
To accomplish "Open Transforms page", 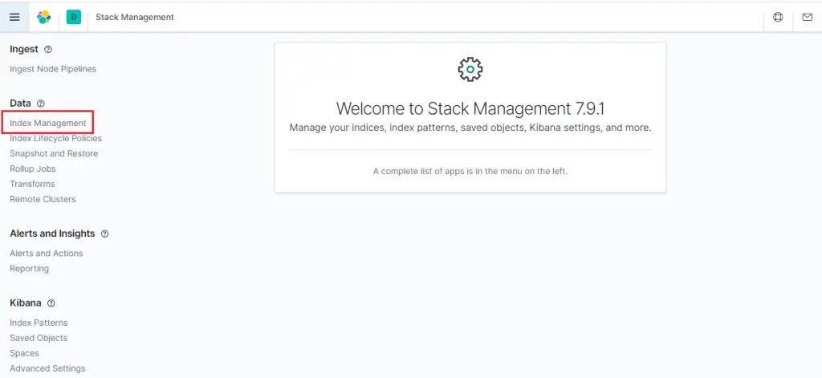I will click(32, 184).
